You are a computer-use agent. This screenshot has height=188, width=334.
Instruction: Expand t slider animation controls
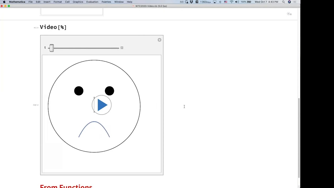click(x=122, y=48)
